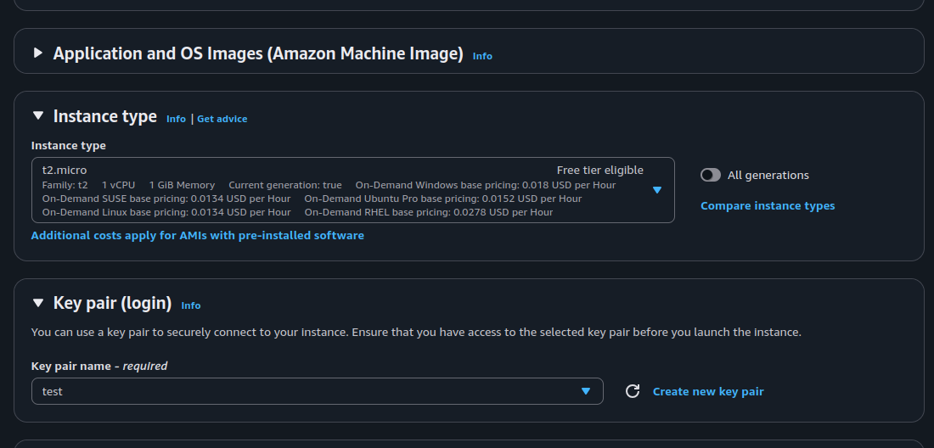Viewport: 934px width, 448px height.
Task: Open Info link beside Key pair (login)
Action: 190,305
